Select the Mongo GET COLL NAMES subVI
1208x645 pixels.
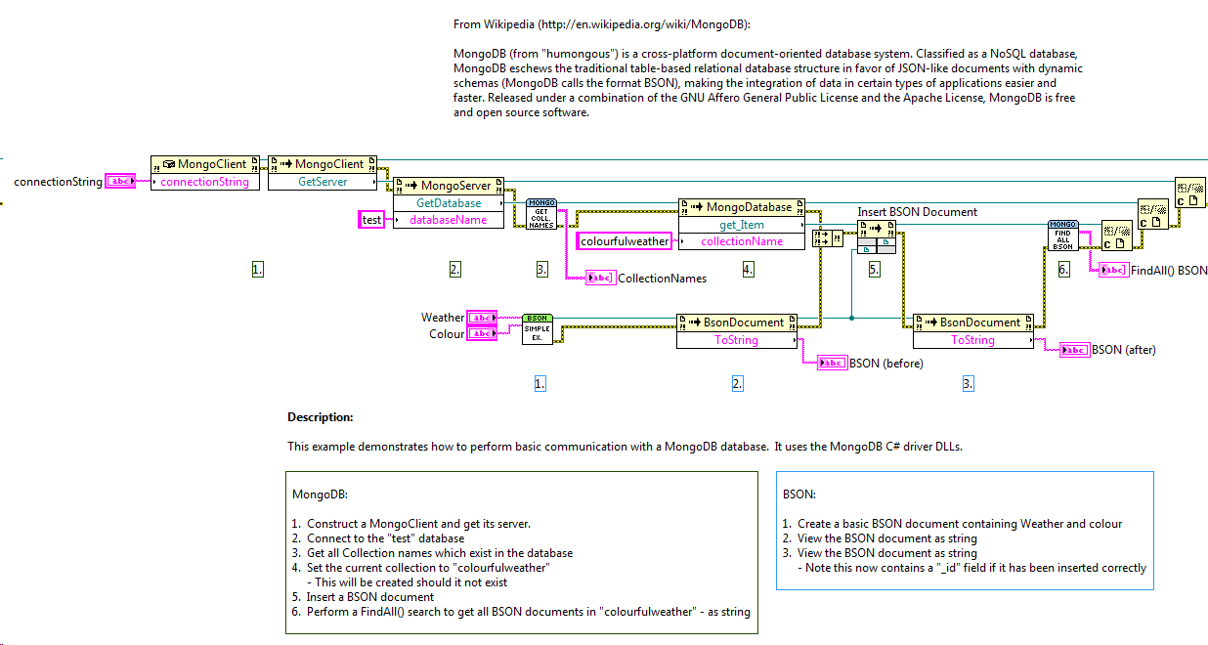point(541,214)
